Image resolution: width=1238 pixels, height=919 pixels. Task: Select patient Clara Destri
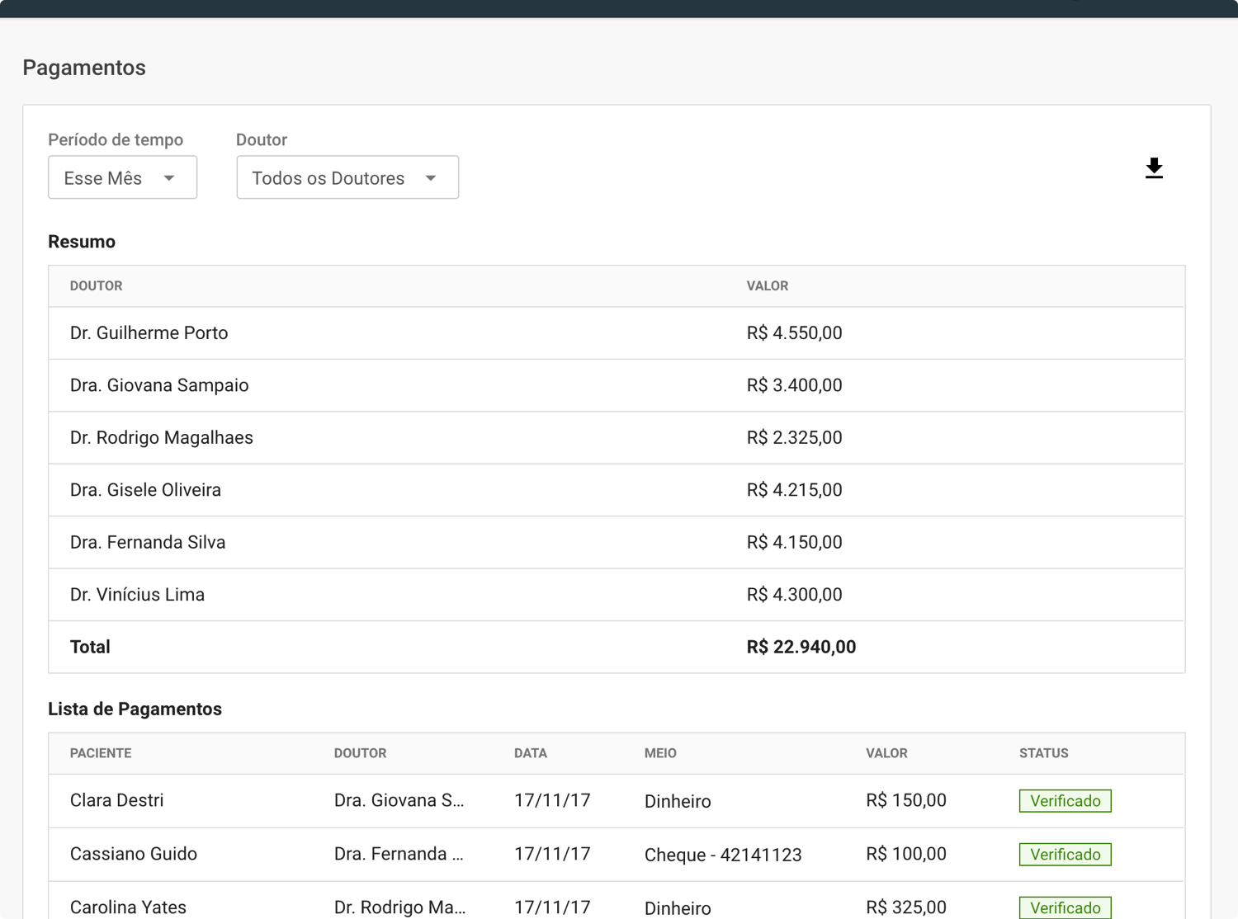pos(116,801)
